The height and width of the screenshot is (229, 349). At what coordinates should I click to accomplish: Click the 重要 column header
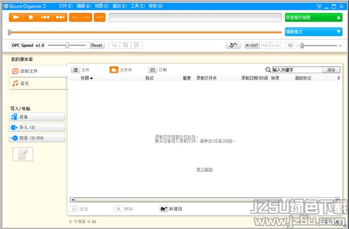[x=187, y=78]
